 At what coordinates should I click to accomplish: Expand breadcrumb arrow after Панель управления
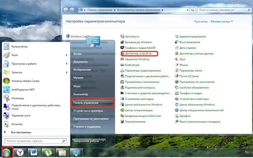coord(114,10)
